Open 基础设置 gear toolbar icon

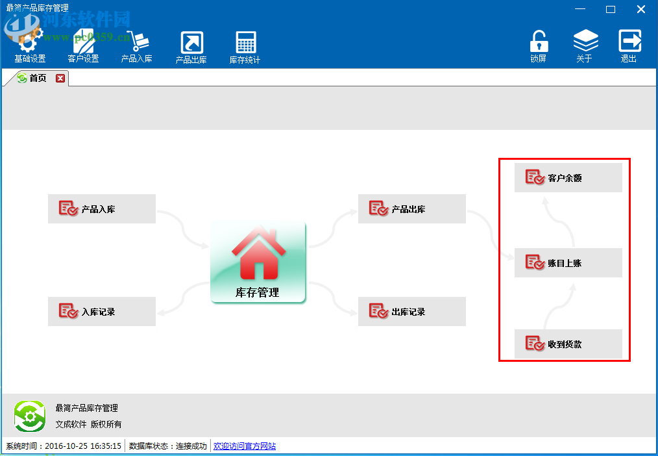click(x=29, y=45)
